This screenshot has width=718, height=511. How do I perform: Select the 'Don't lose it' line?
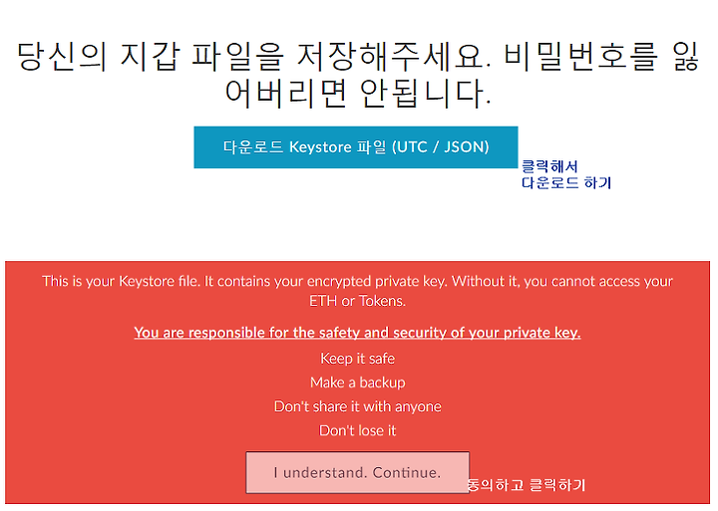(x=358, y=431)
